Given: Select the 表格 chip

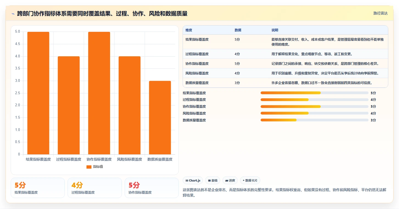Looking at the screenshot, I should [x=213, y=180].
